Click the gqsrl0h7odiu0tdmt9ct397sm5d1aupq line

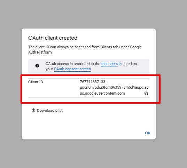pos(114,87)
